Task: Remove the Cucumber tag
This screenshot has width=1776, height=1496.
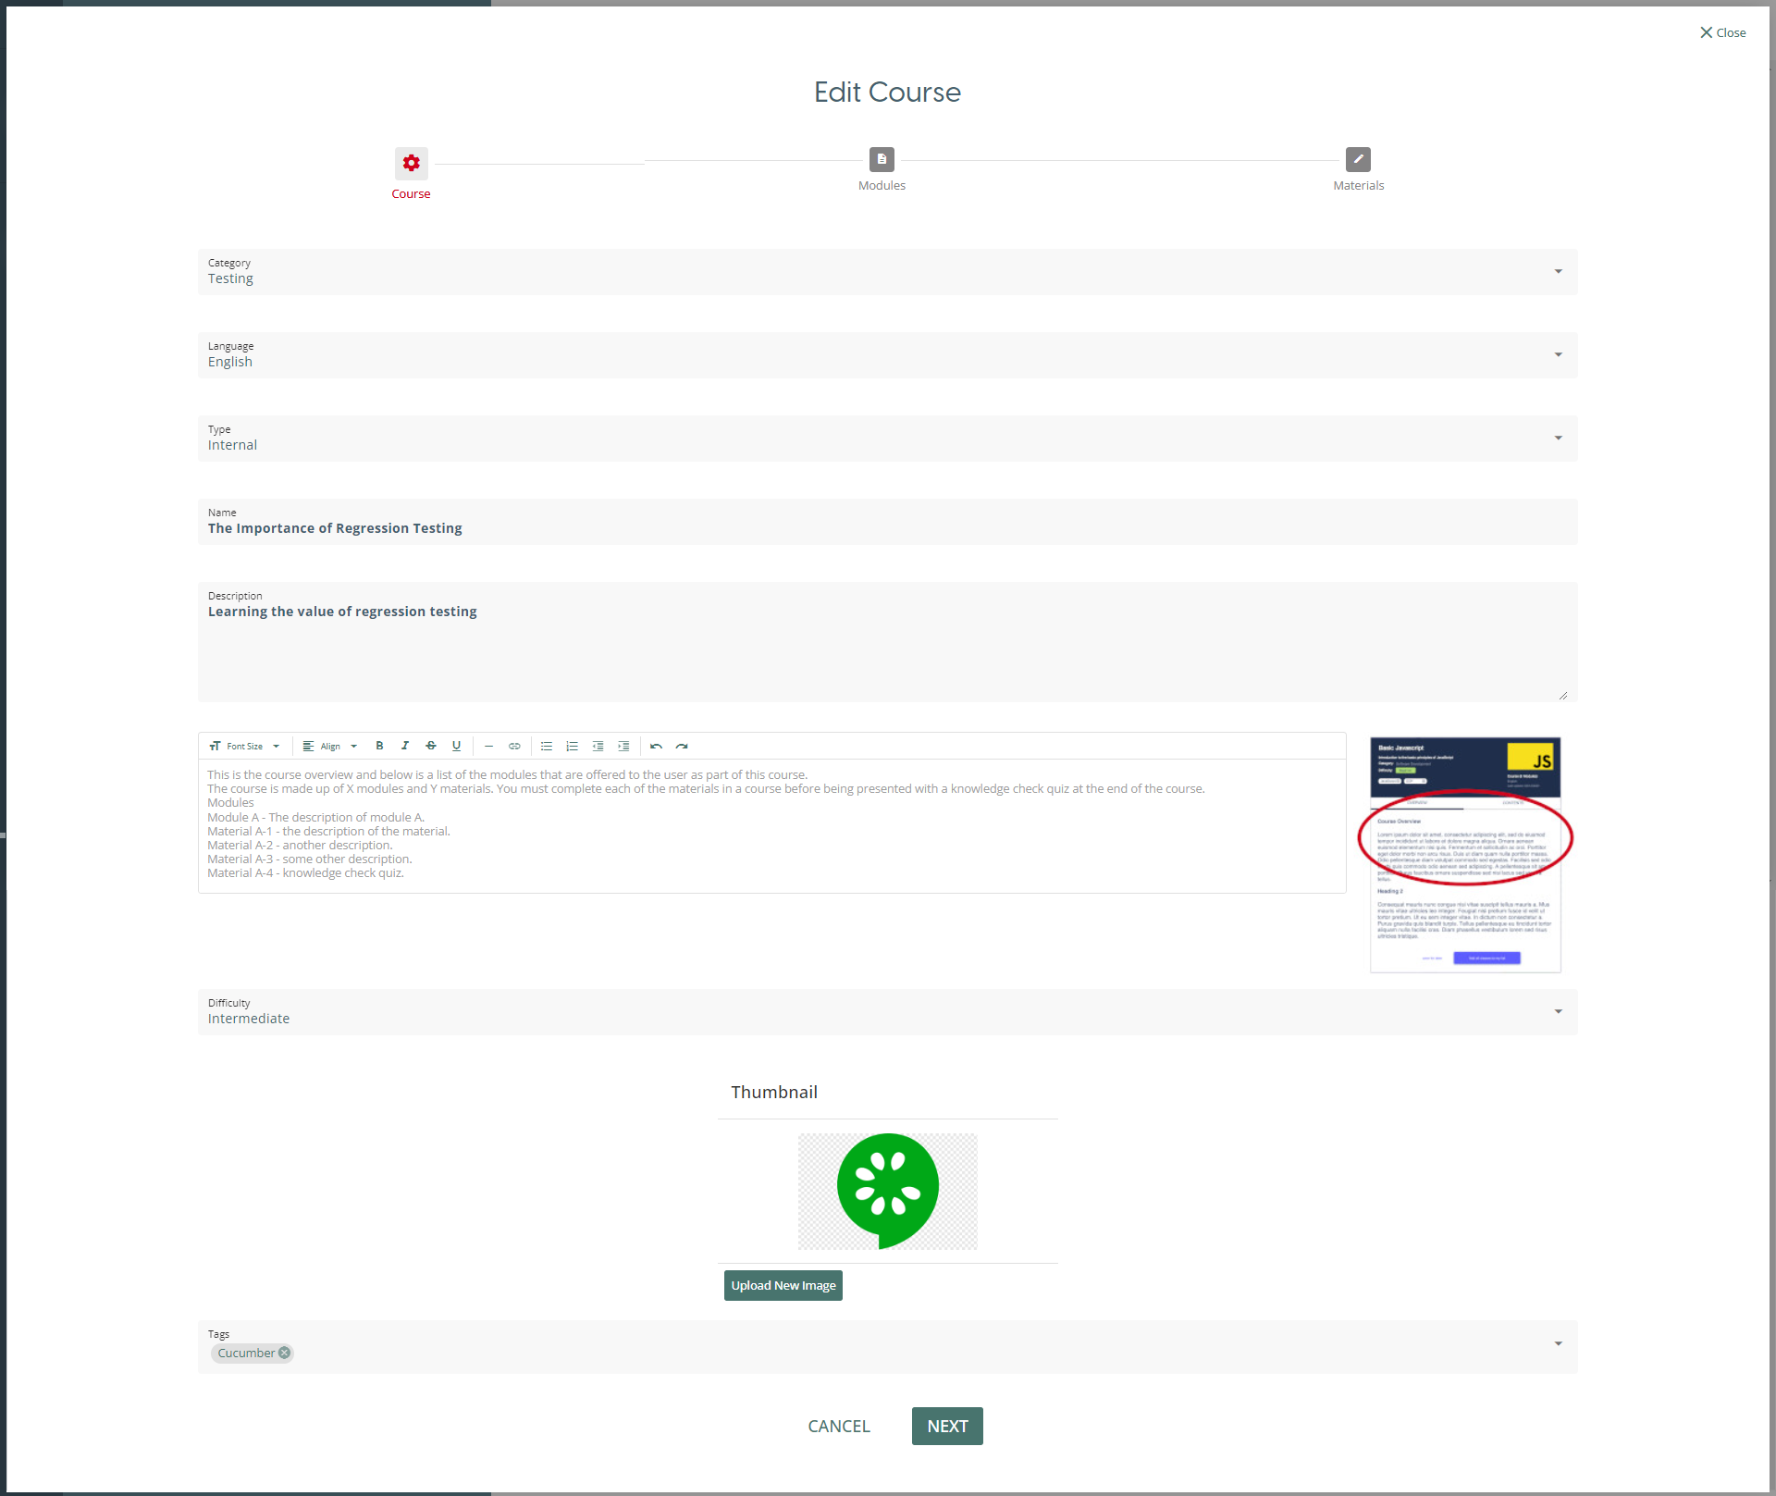Action: click(285, 1353)
